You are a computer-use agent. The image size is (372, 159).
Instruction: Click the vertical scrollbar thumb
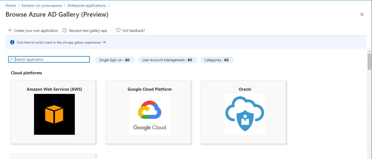[x=369, y=62]
